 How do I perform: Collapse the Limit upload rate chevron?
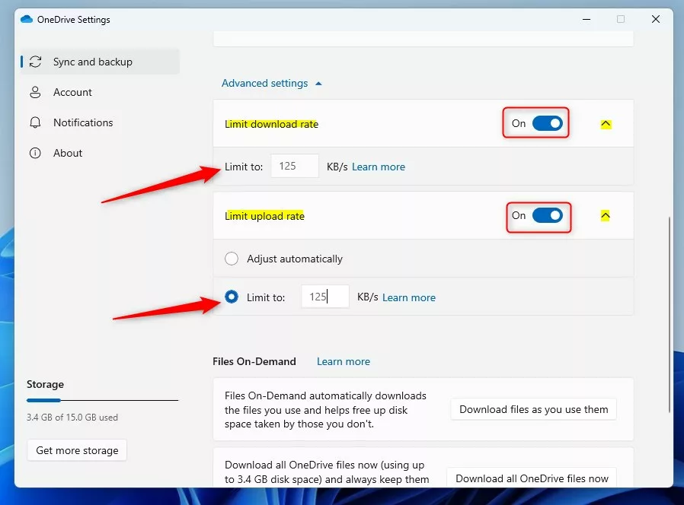pyautogui.click(x=606, y=215)
